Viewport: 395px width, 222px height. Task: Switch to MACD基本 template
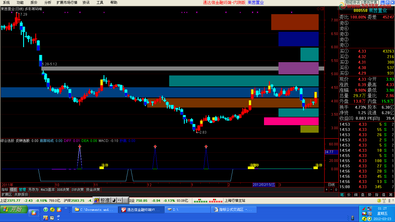point(48,190)
